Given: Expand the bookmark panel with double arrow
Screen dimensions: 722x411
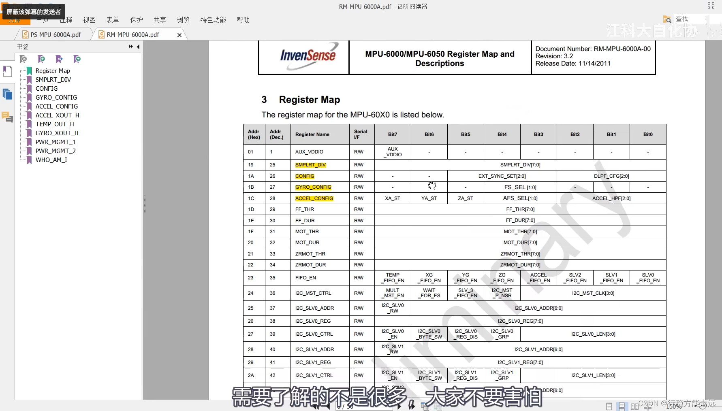Looking at the screenshot, I should click(x=131, y=47).
